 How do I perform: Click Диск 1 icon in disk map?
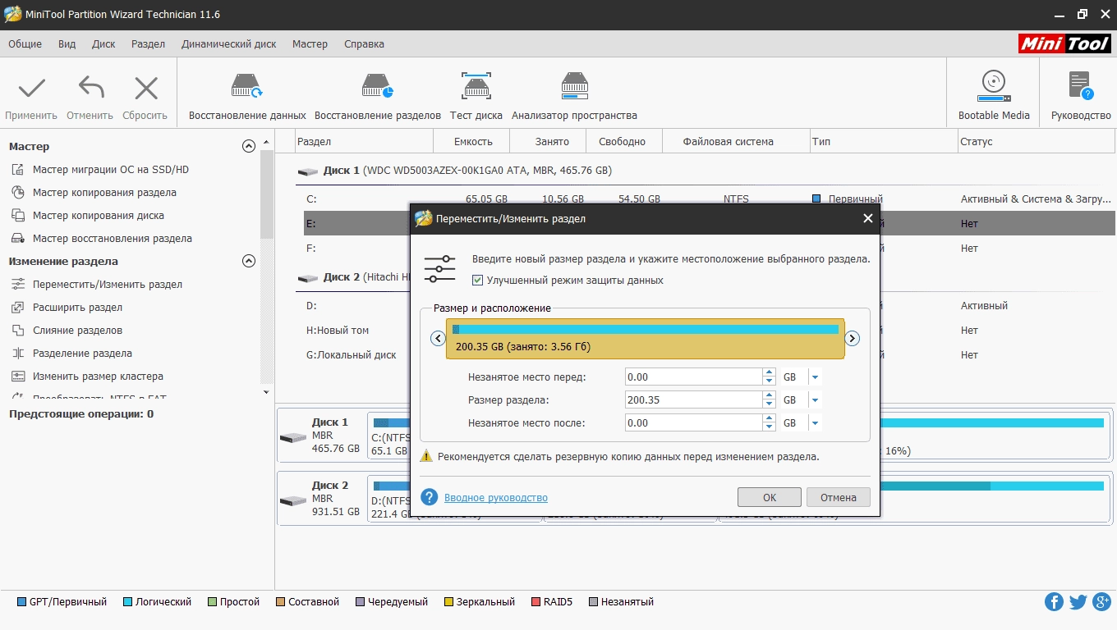click(292, 437)
